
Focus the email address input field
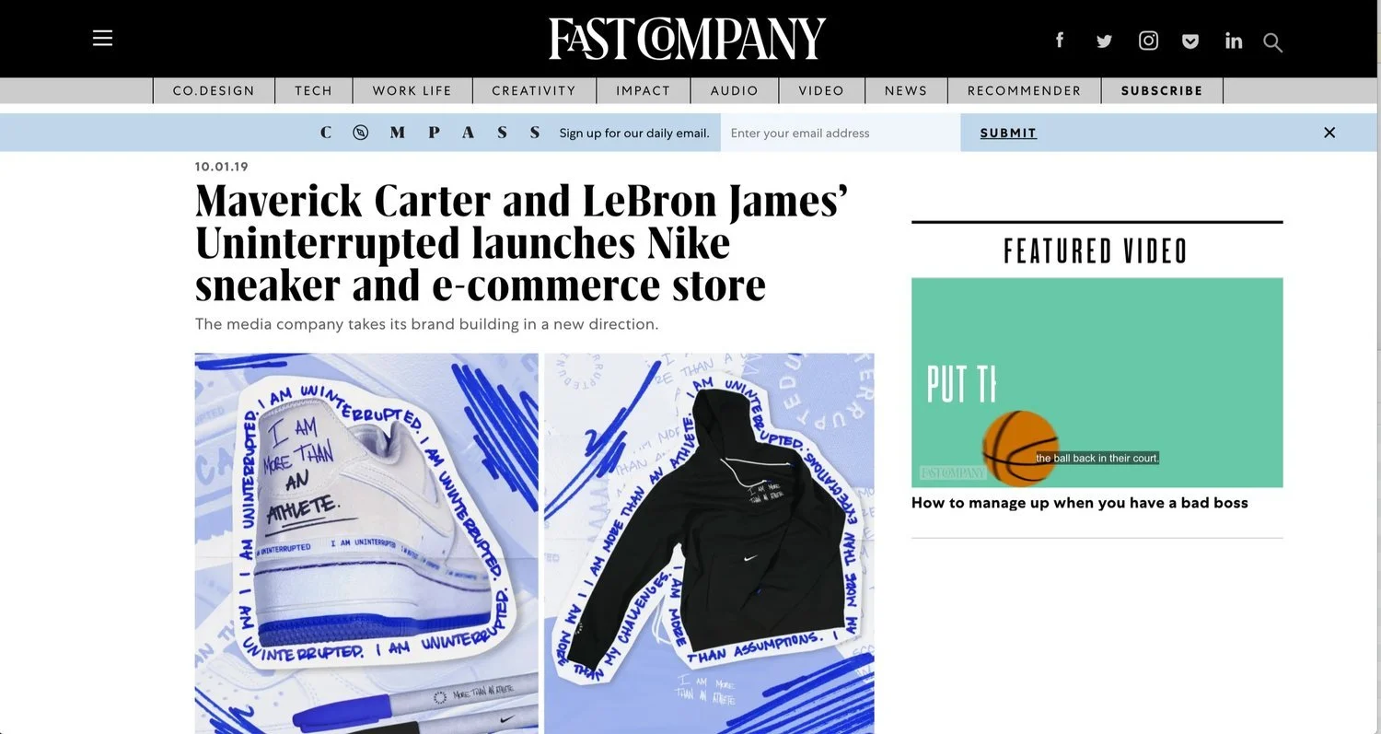[841, 133]
